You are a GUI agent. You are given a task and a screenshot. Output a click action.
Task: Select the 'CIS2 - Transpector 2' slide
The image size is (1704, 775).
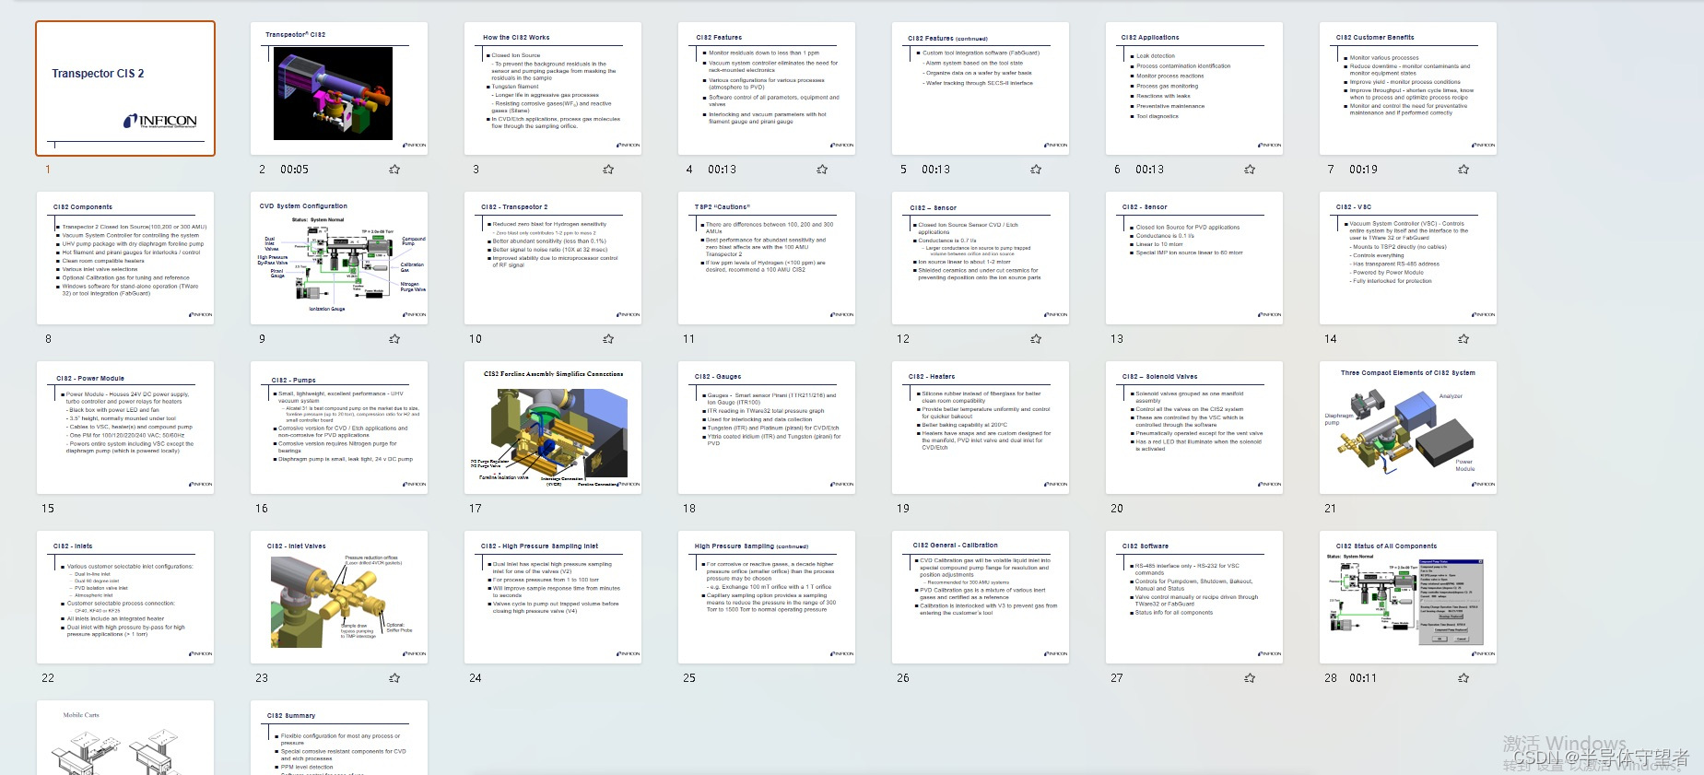point(553,258)
